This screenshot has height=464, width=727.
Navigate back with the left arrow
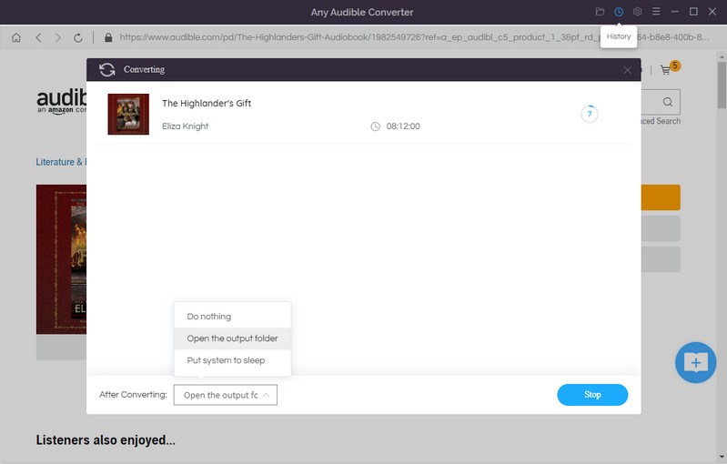coord(38,37)
